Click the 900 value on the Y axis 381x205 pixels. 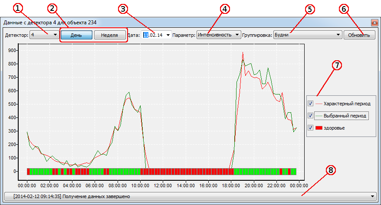coord(12,50)
